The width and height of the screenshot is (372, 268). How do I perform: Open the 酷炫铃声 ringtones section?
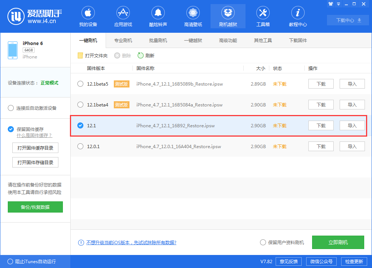[x=158, y=16]
